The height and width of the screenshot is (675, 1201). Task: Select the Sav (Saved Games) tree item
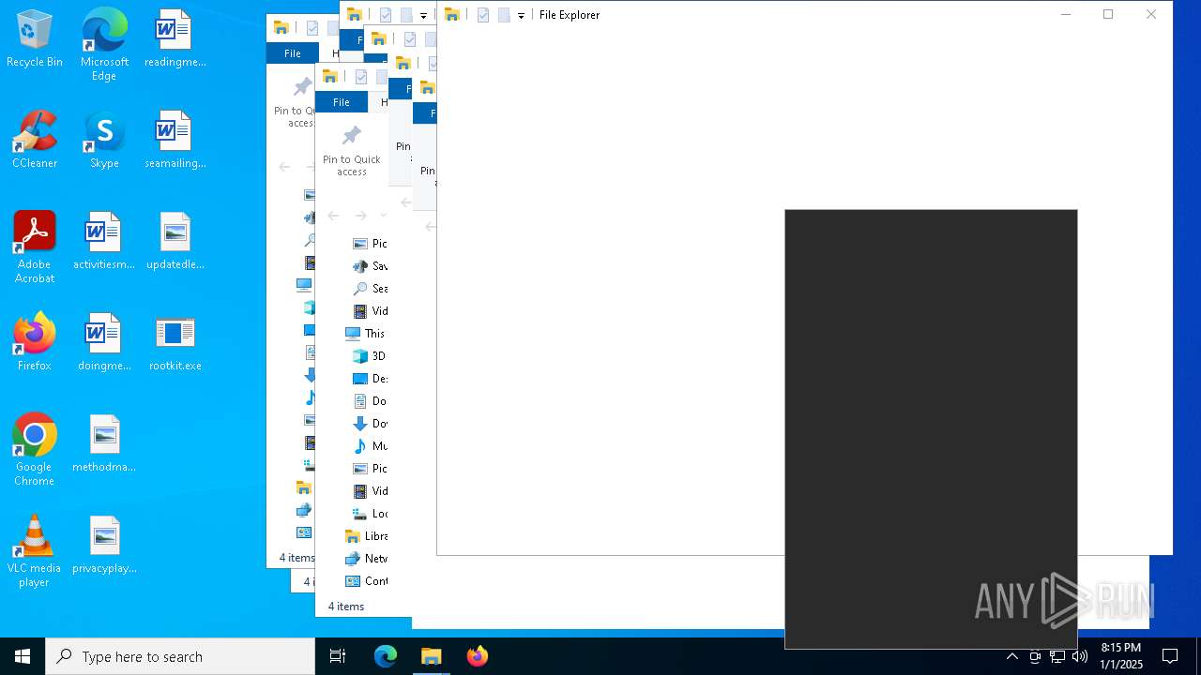tap(370, 266)
